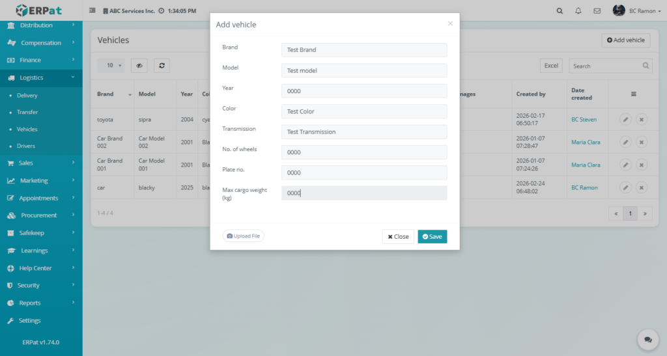
Task: Select page 1 in pagination
Action: click(631, 213)
